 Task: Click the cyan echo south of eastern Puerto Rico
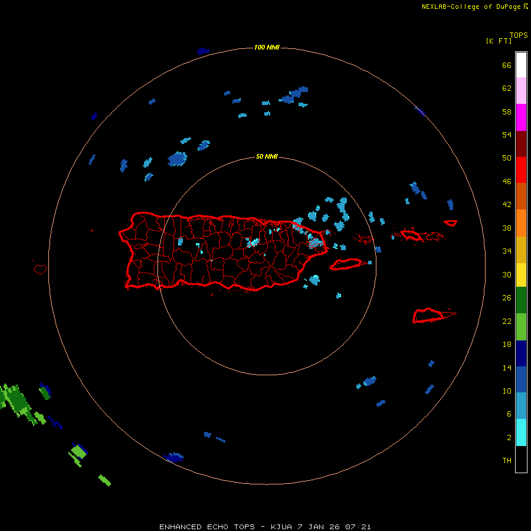coord(314,280)
